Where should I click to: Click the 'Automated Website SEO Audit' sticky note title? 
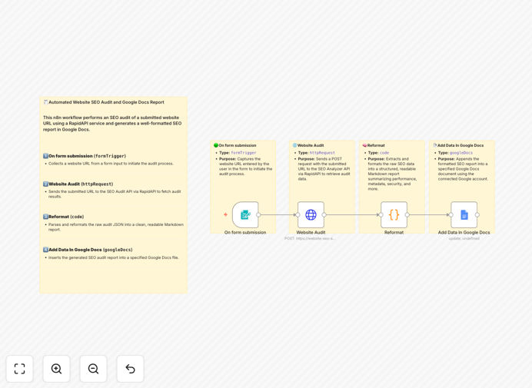point(104,102)
